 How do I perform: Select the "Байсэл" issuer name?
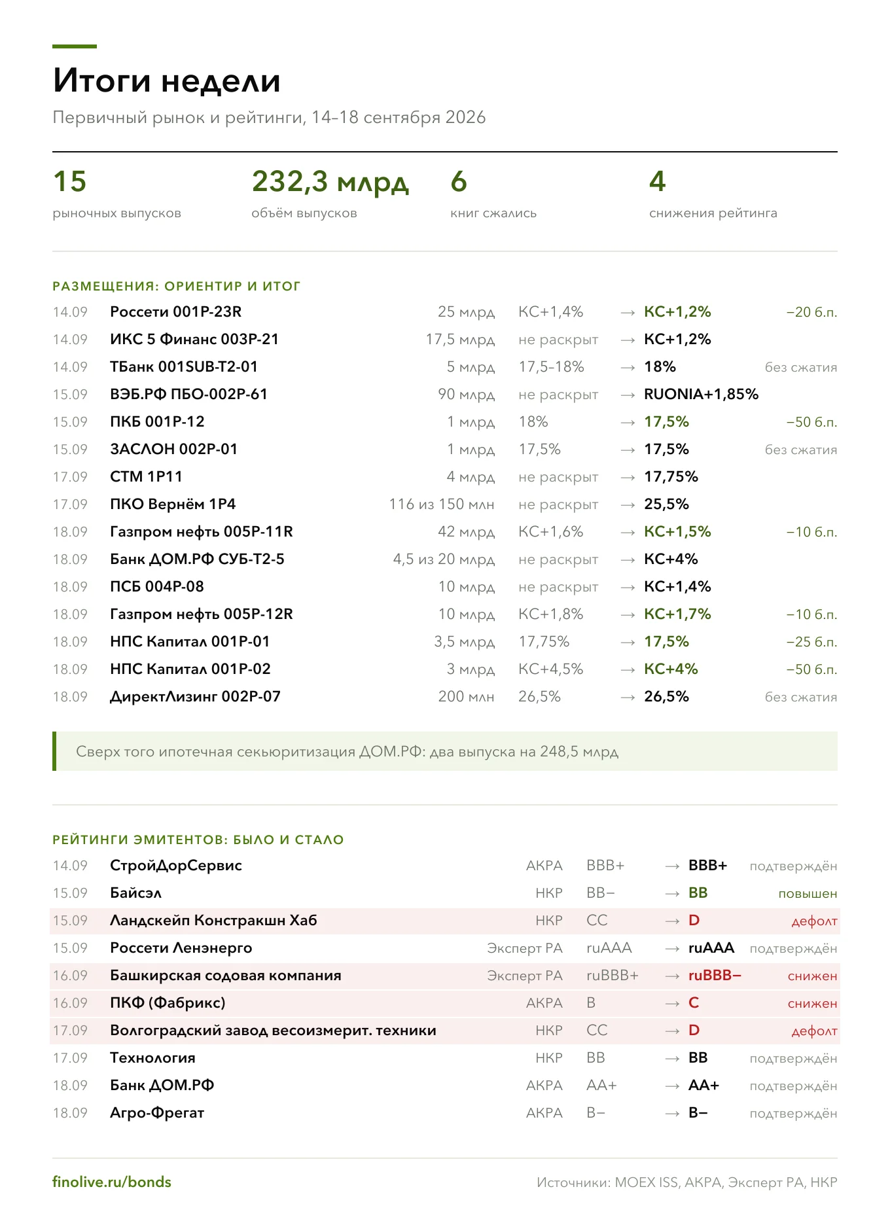coord(135,893)
